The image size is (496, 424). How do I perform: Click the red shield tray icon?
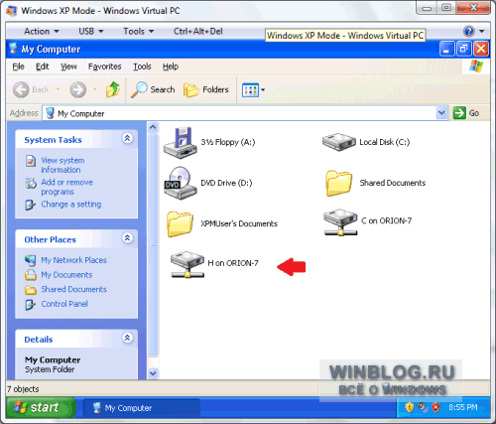tap(435, 407)
